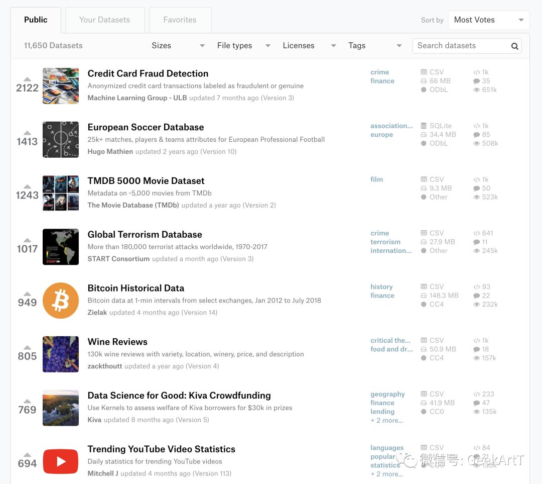
Task: Open Wine Reviews title link
Action: tap(117, 342)
